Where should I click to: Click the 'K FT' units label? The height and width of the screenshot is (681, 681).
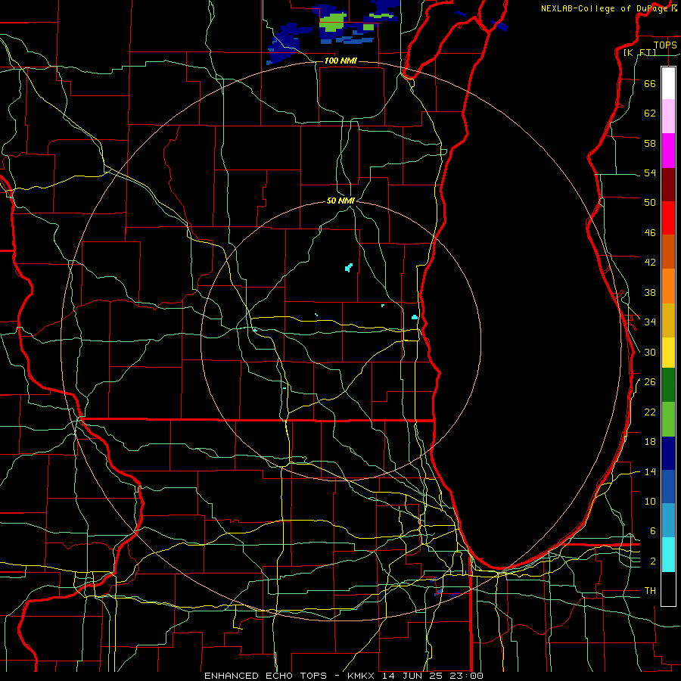point(639,52)
